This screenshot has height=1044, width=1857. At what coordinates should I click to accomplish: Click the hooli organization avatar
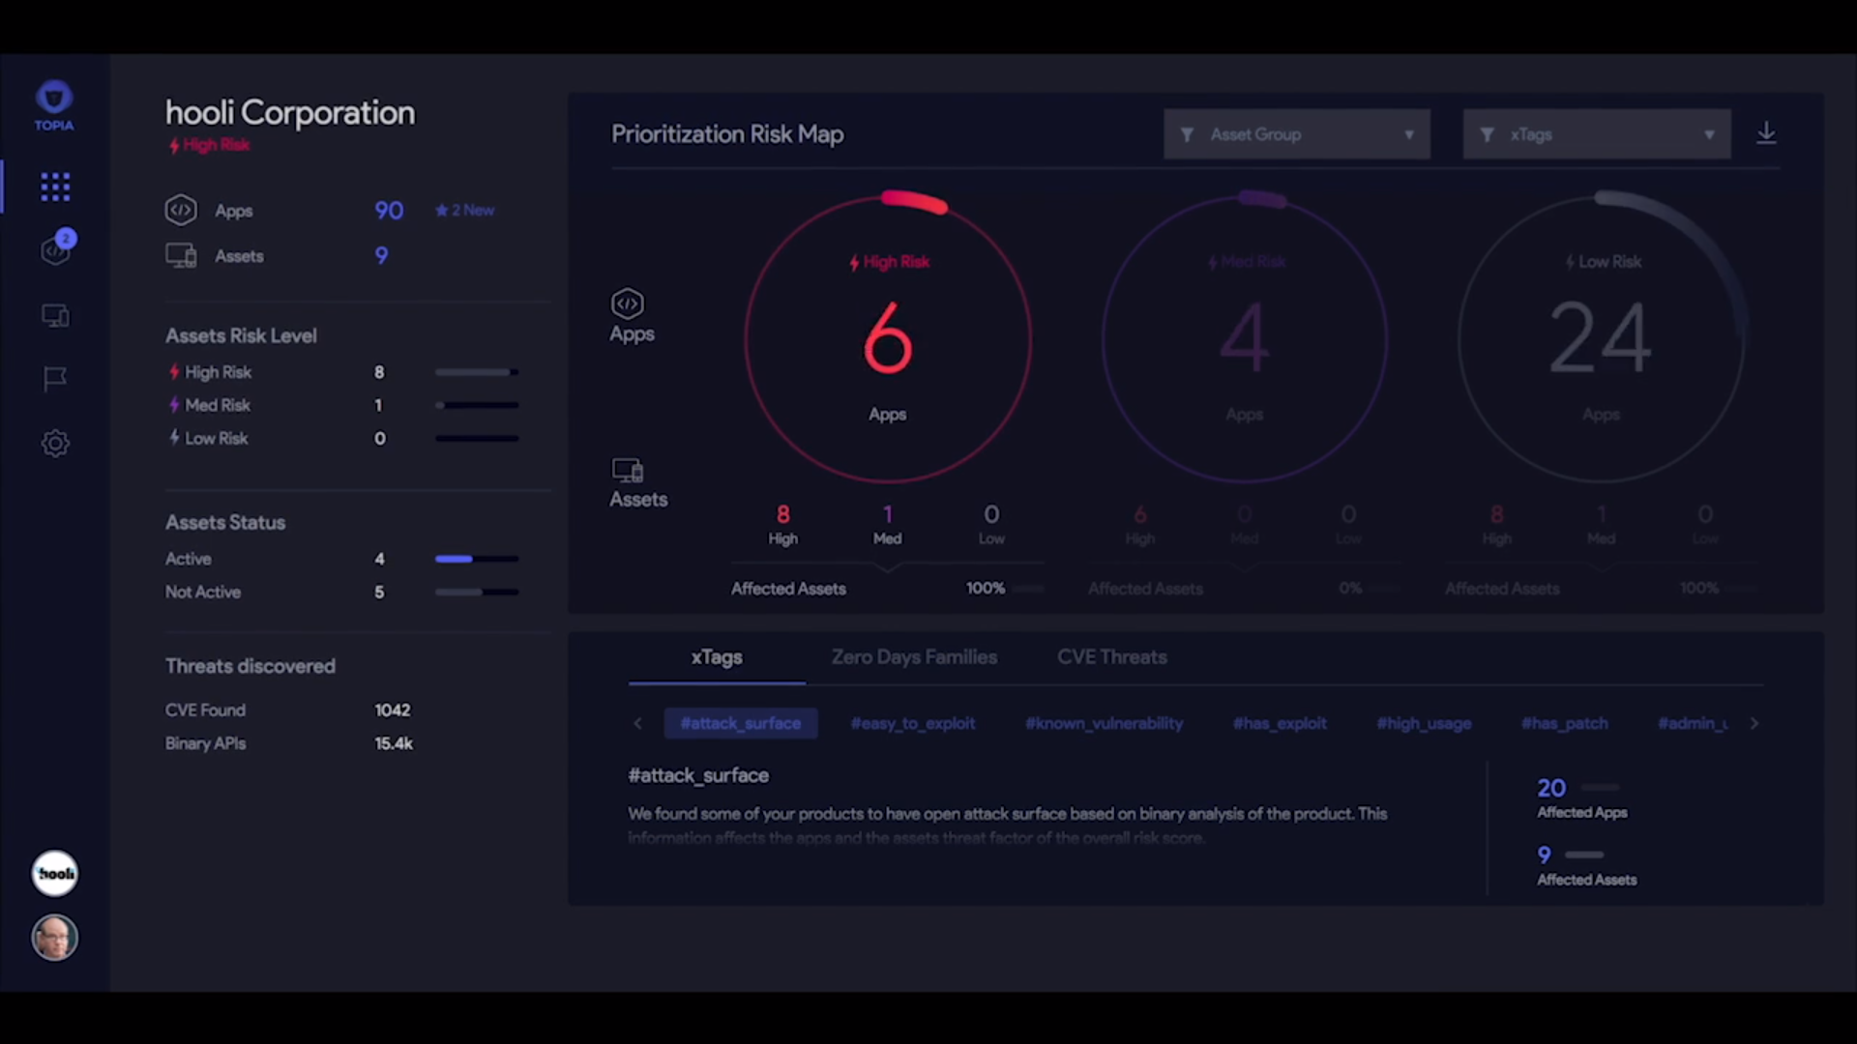55,874
